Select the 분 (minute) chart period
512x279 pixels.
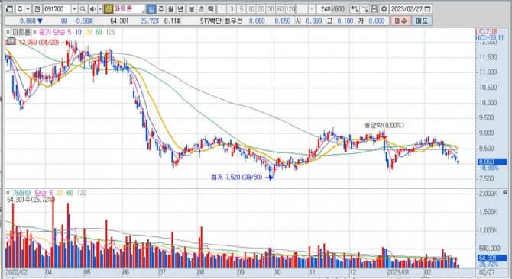(x=191, y=9)
